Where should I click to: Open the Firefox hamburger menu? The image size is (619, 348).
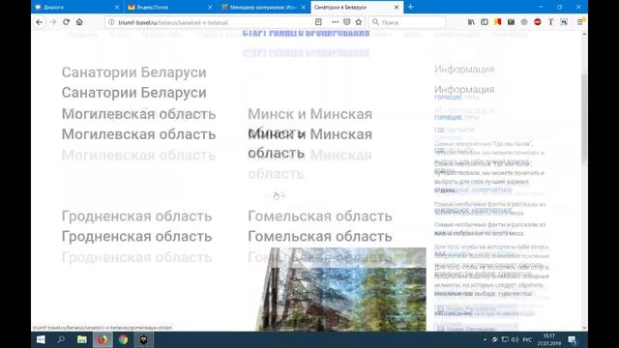[x=580, y=22]
